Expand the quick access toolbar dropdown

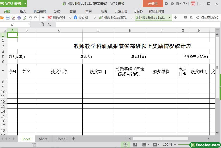point(43,18)
